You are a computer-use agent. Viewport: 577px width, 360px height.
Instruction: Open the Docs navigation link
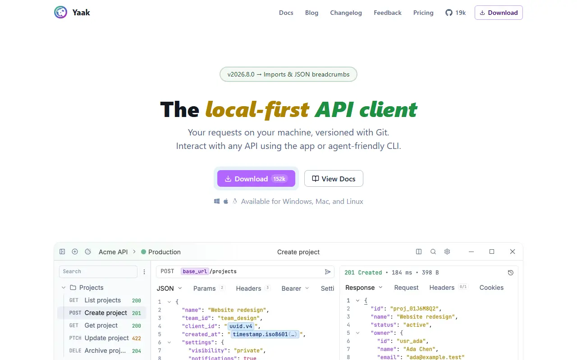tap(286, 13)
